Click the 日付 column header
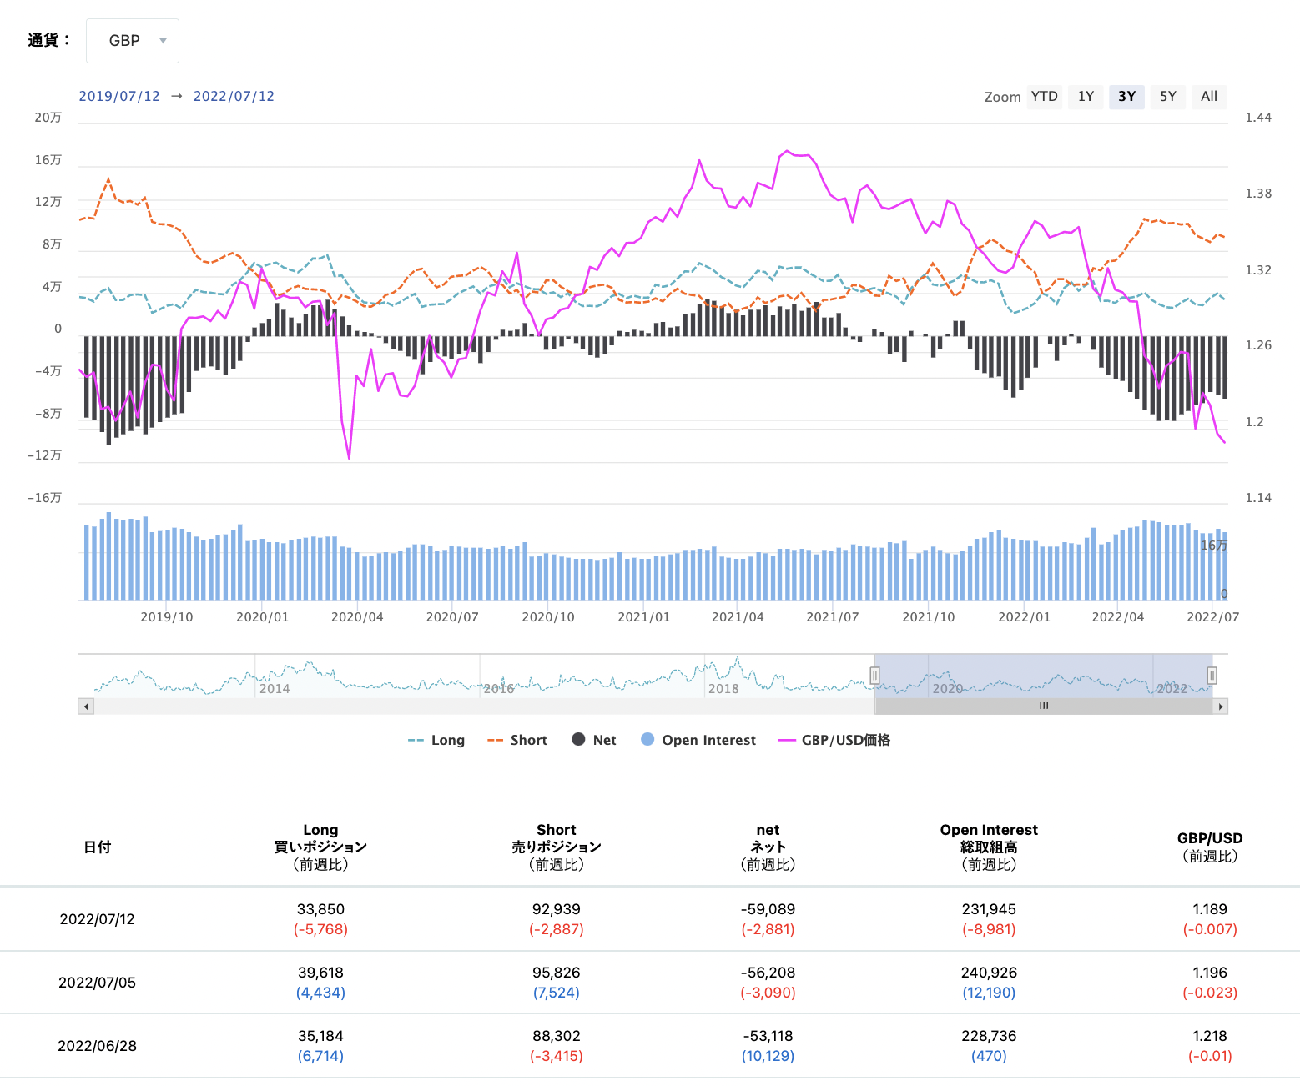The image size is (1300, 1086). click(x=98, y=847)
